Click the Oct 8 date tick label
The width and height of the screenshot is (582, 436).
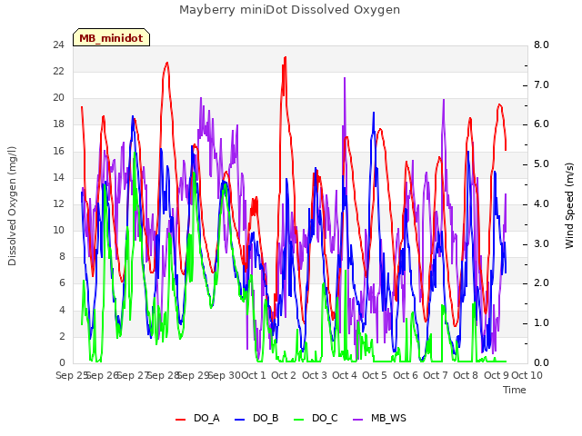click(x=466, y=375)
